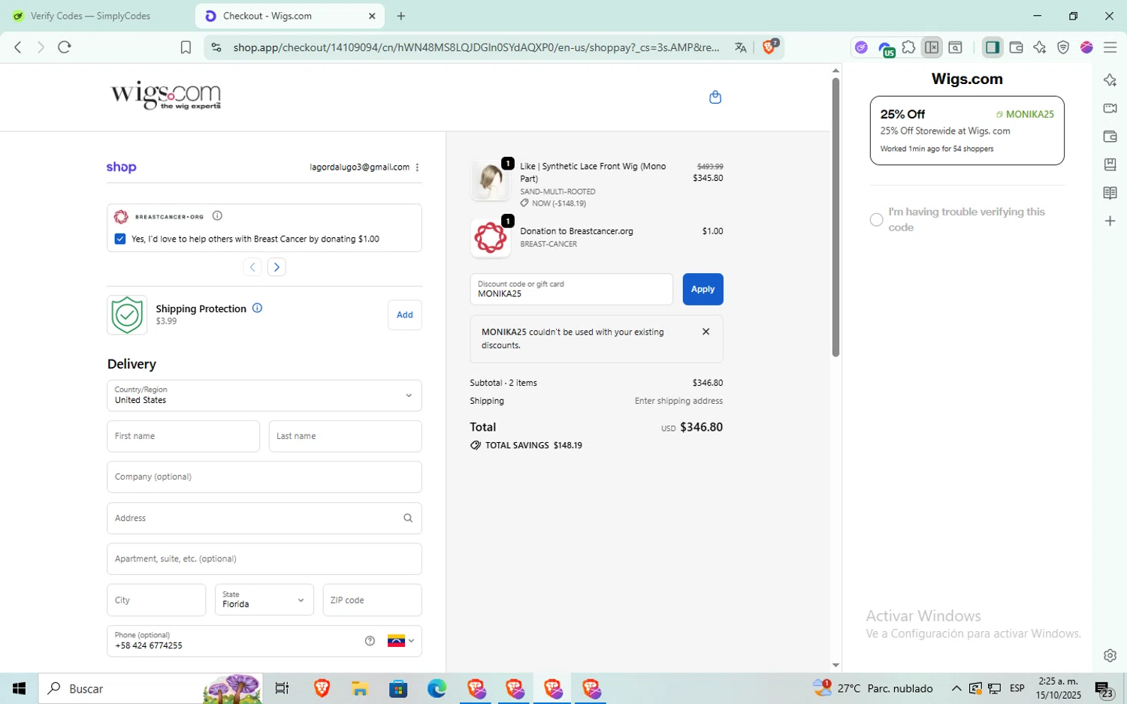
Task: Open Brave VPN shield icon in toolbar
Action: (x=1063, y=47)
